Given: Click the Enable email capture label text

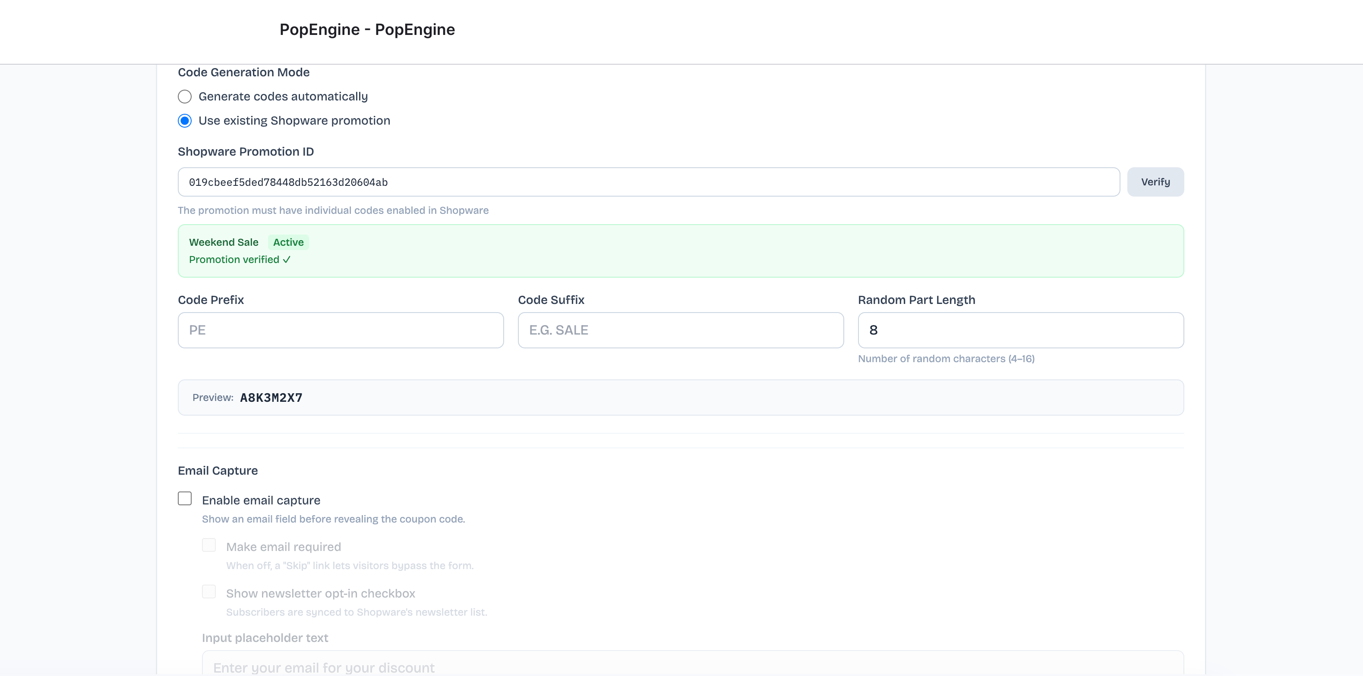Looking at the screenshot, I should coord(261,500).
